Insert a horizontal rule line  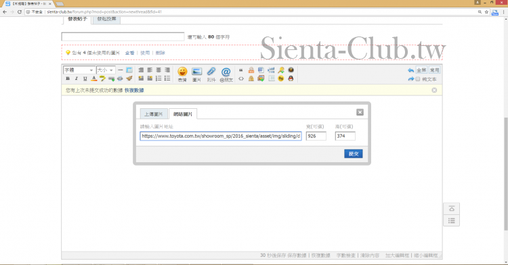pos(121,70)
